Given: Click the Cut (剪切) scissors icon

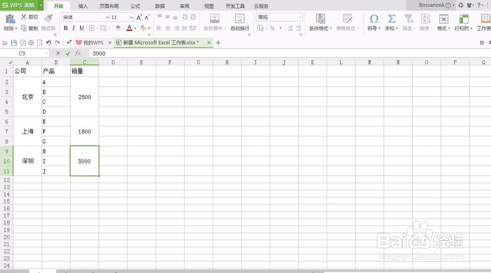Looking at the screenshot, I should tap(24, 17).
